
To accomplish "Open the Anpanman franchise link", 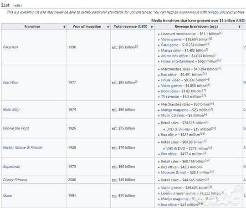I will click(11, 167).
